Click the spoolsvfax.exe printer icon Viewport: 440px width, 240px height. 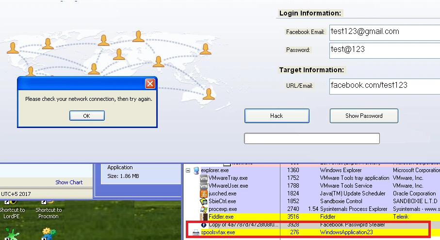196,232
